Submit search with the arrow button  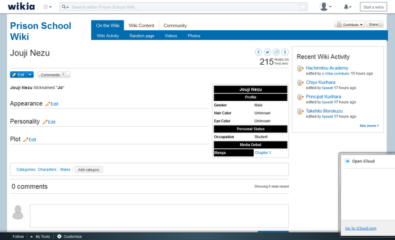pos(303,7)
